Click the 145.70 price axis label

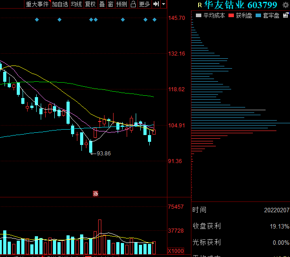(176, 18)
